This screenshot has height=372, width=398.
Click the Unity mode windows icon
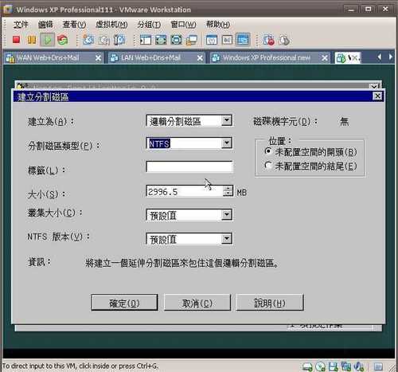click(192, 40)
